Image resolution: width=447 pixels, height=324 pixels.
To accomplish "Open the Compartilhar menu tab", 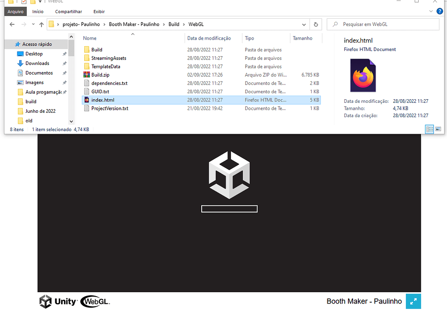I will [x=68, y=11].
